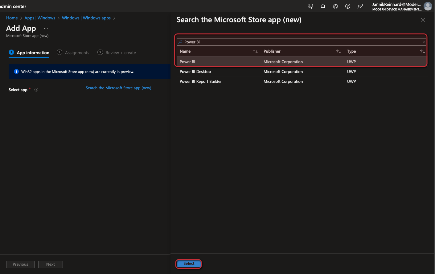Open the Review + create tab
Screen dimensions: 435x274
coord(117,53)
